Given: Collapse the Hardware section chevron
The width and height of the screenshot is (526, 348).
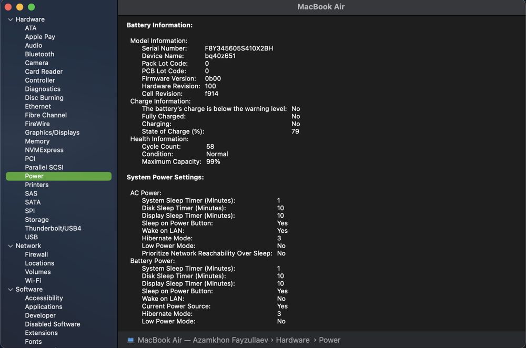Looking at the screenshot, I should point(11,19).
